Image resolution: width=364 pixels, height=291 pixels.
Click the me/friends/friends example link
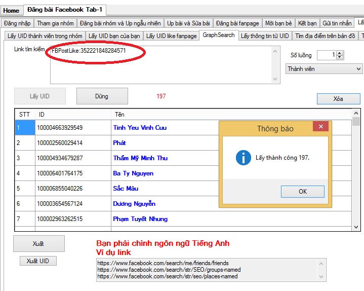tap(163, 263)
